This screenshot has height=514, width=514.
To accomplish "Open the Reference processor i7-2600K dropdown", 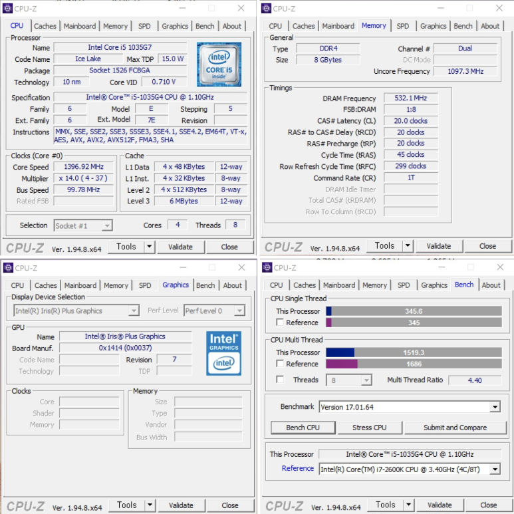I will pos(495,469).
